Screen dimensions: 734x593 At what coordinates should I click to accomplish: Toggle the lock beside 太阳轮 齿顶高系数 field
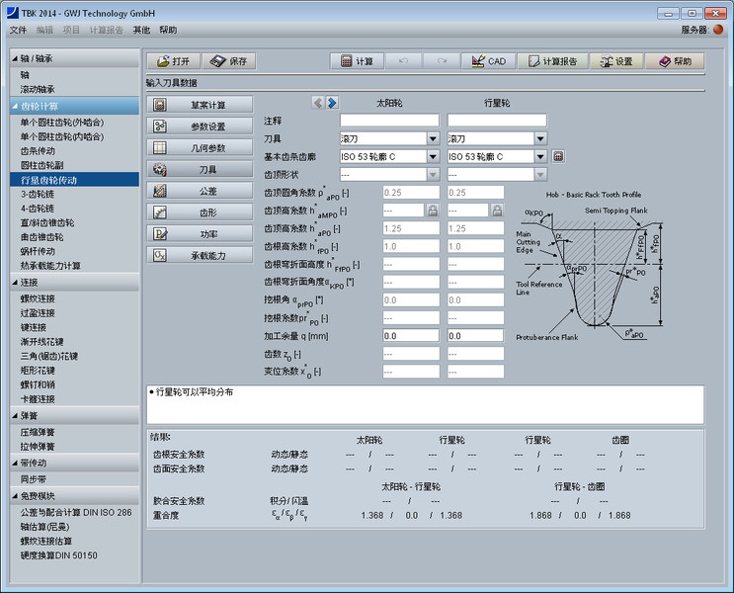(432, 211)
